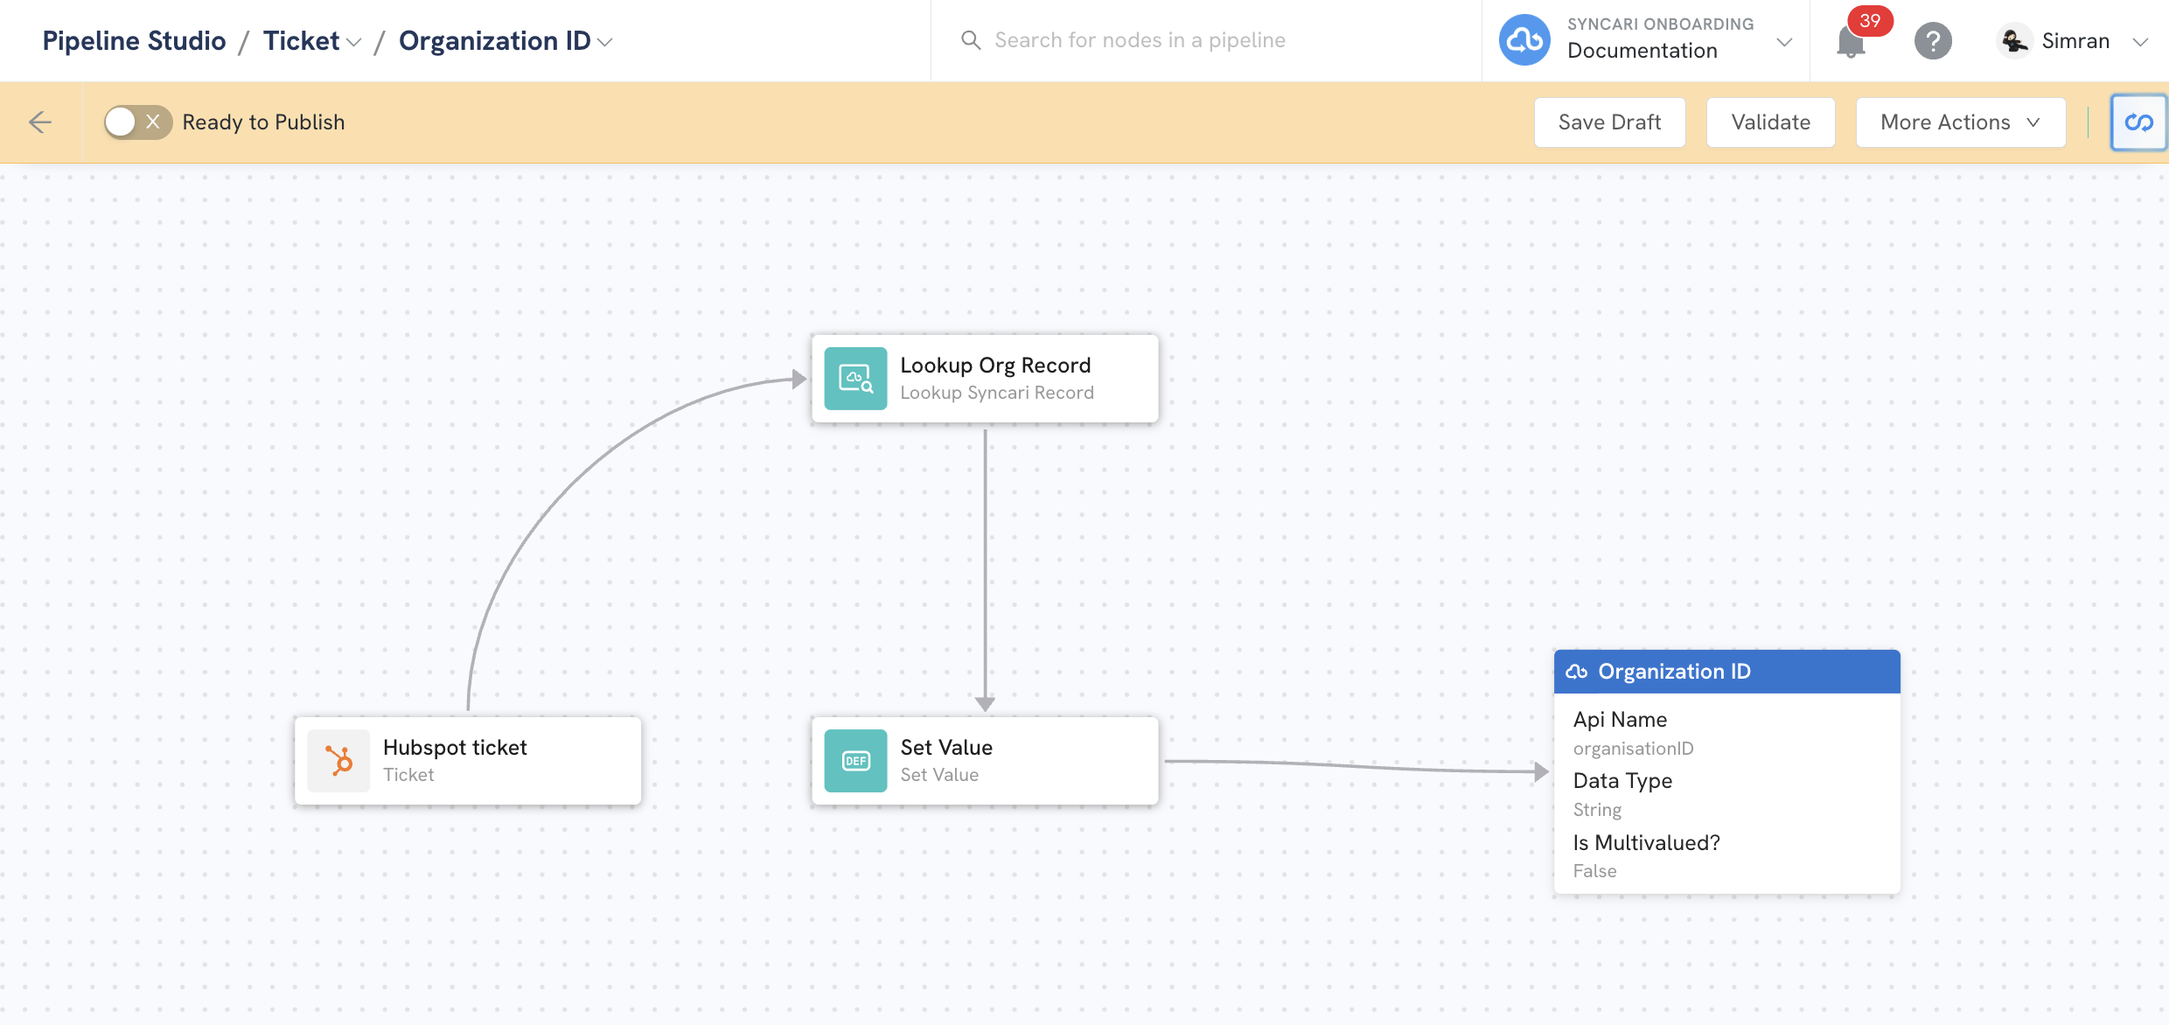Click the String data type value
This screenshot has height=1025, width=2169.
(x=1597, y=810)
